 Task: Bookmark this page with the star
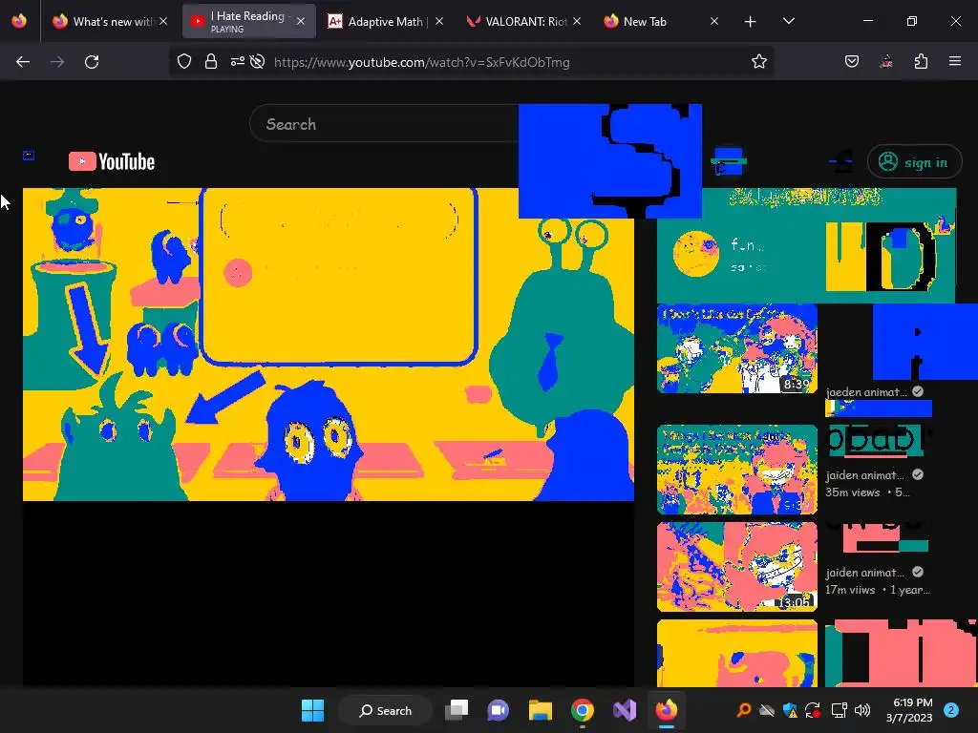[758, 62]
